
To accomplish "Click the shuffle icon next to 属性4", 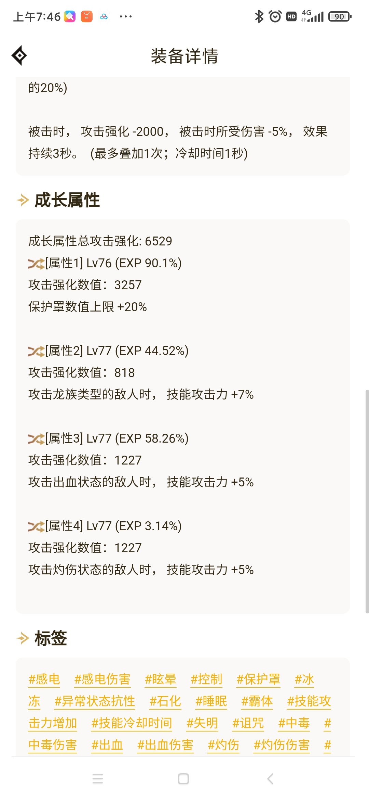I will click(36, 526).
